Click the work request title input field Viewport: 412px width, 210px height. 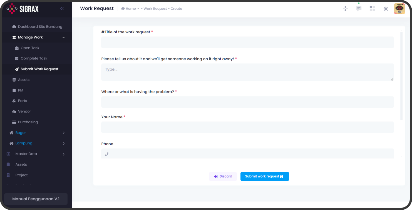(247, 42)
